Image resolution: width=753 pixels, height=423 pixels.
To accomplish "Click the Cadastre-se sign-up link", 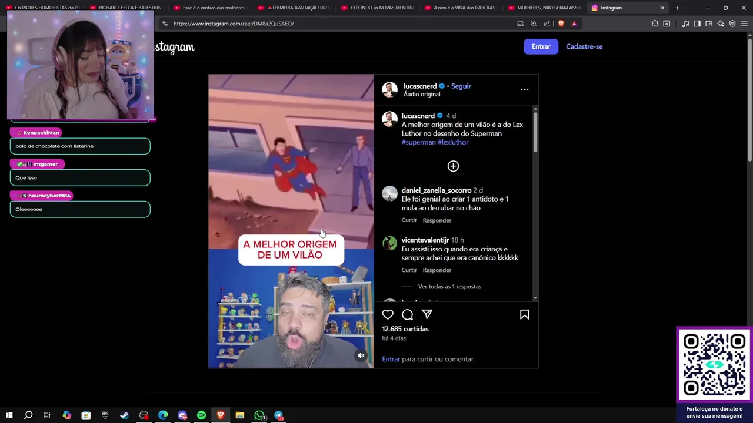I will [584, 46].
